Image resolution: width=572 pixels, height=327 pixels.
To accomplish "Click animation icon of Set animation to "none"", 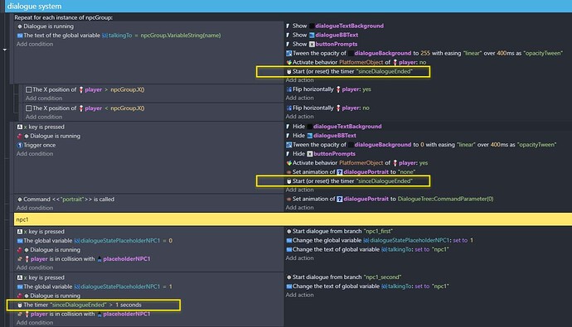I will (x=288, y=172).
